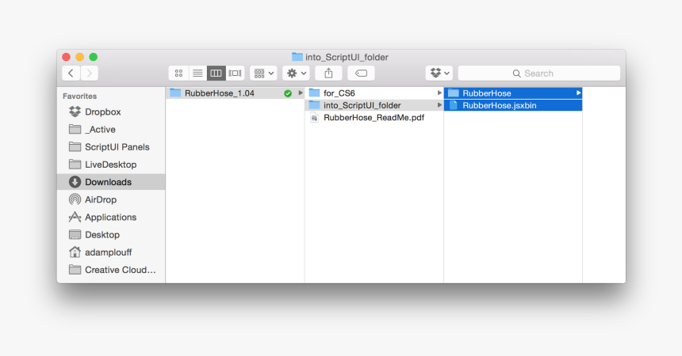Select the RubberHose folder
The height and width of the screenshot is (356, 682).
(513, 93)
